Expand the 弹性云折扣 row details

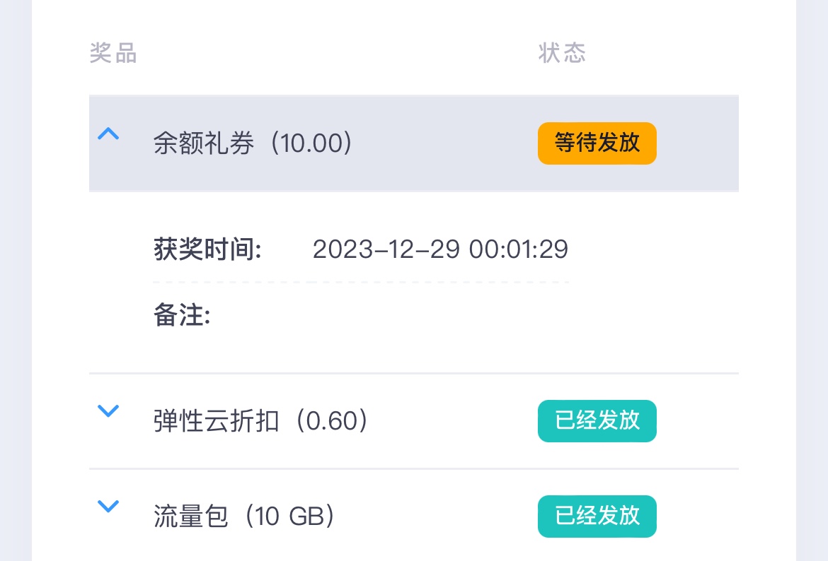tap(108, 411)
